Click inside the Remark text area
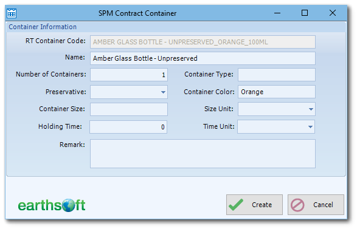Viewport: 357px width, 229px height. click(x=203, y=154)
